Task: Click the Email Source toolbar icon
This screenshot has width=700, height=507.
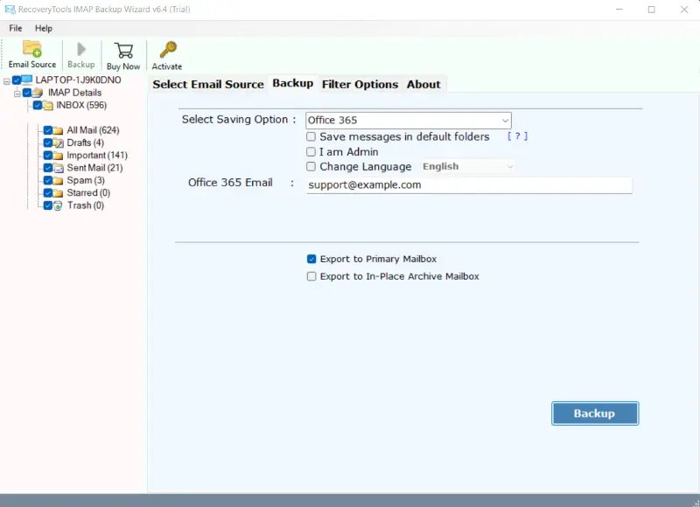Action: tap(31, 48)
